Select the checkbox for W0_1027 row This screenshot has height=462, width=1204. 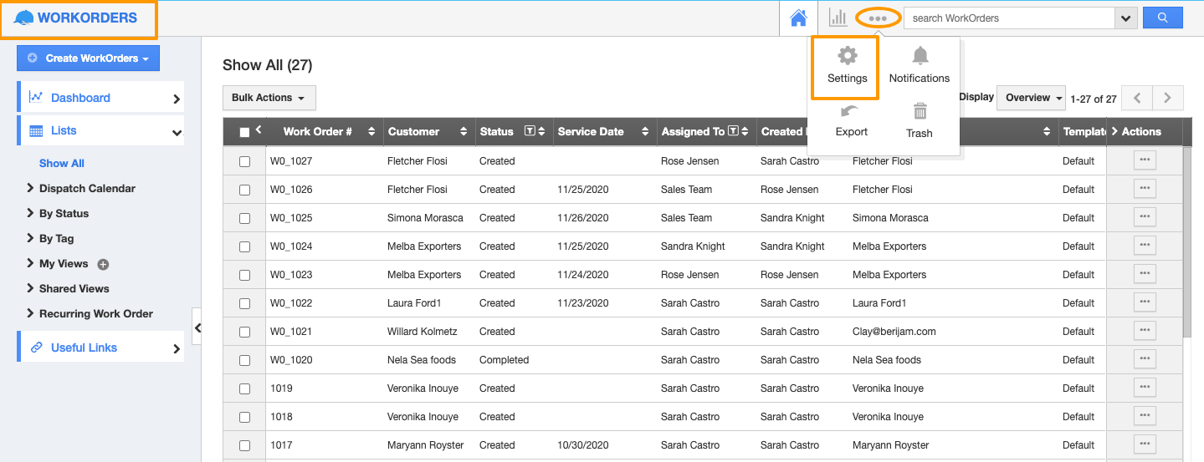coord(245,161)
